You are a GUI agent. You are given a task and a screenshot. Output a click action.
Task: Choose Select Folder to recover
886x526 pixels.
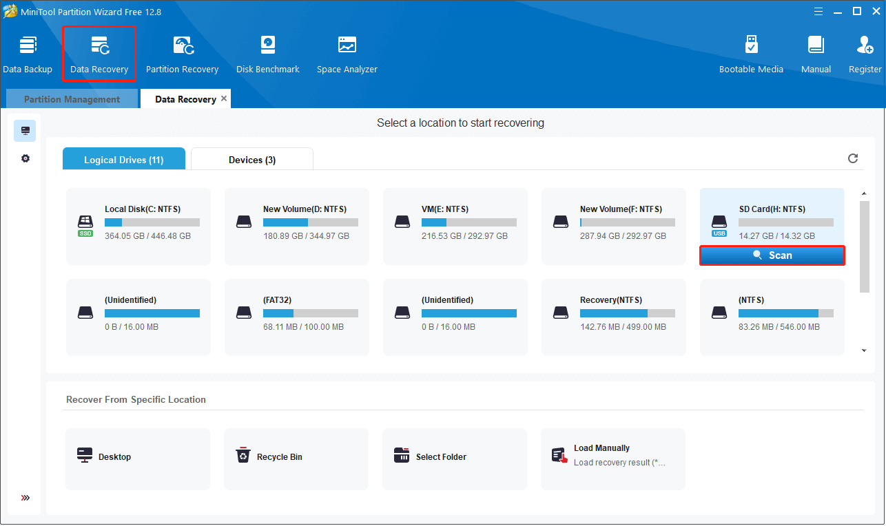pos(455,459)
